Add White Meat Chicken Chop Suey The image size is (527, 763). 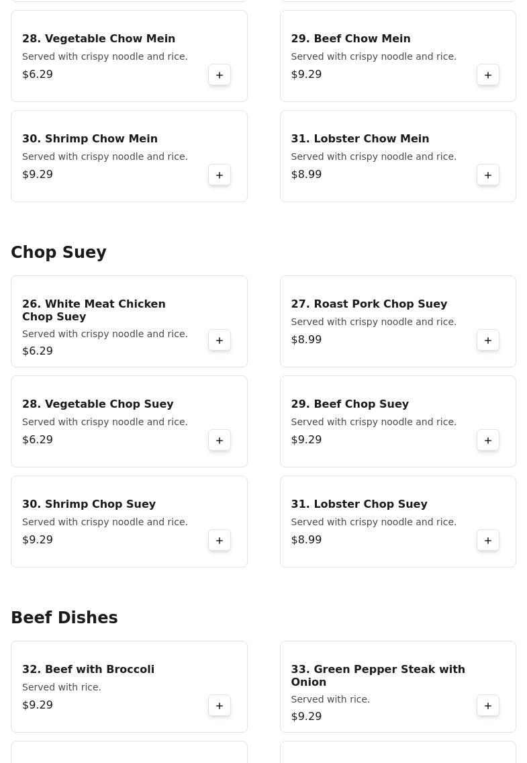coord(220,340)
